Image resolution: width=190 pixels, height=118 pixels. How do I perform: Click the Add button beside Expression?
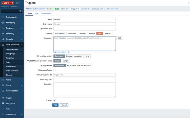[x=119, y=38]
